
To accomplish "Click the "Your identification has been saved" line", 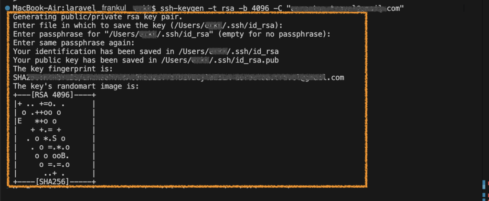I will (x=146, y=51).
